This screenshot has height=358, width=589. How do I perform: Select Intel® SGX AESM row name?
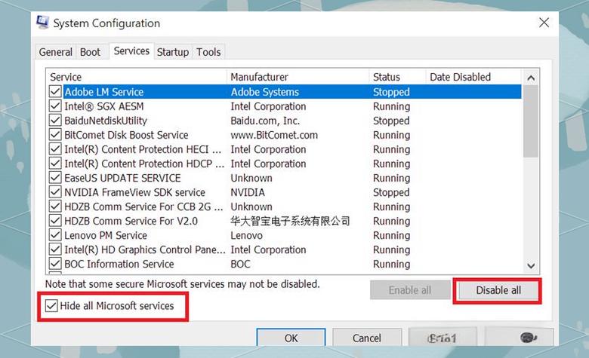(104, 106)
